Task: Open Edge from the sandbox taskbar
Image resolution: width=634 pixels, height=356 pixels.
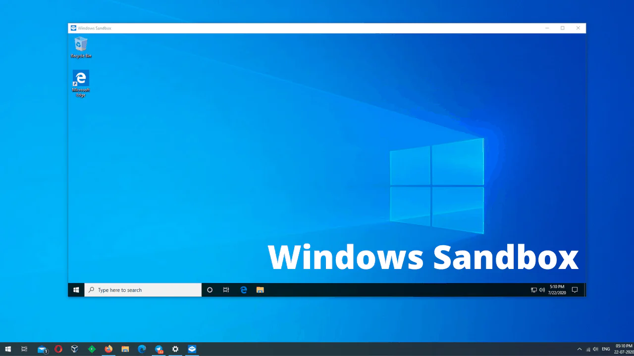Action: pyautogui.click(x=243, y=290)
